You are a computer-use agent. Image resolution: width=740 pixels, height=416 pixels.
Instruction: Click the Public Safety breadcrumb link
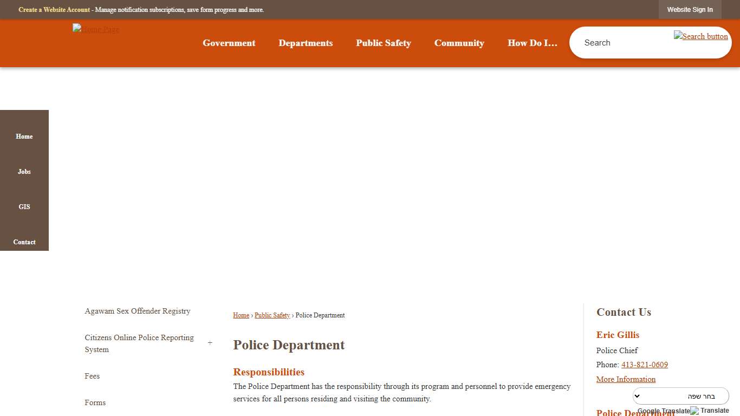coord(272,315)
